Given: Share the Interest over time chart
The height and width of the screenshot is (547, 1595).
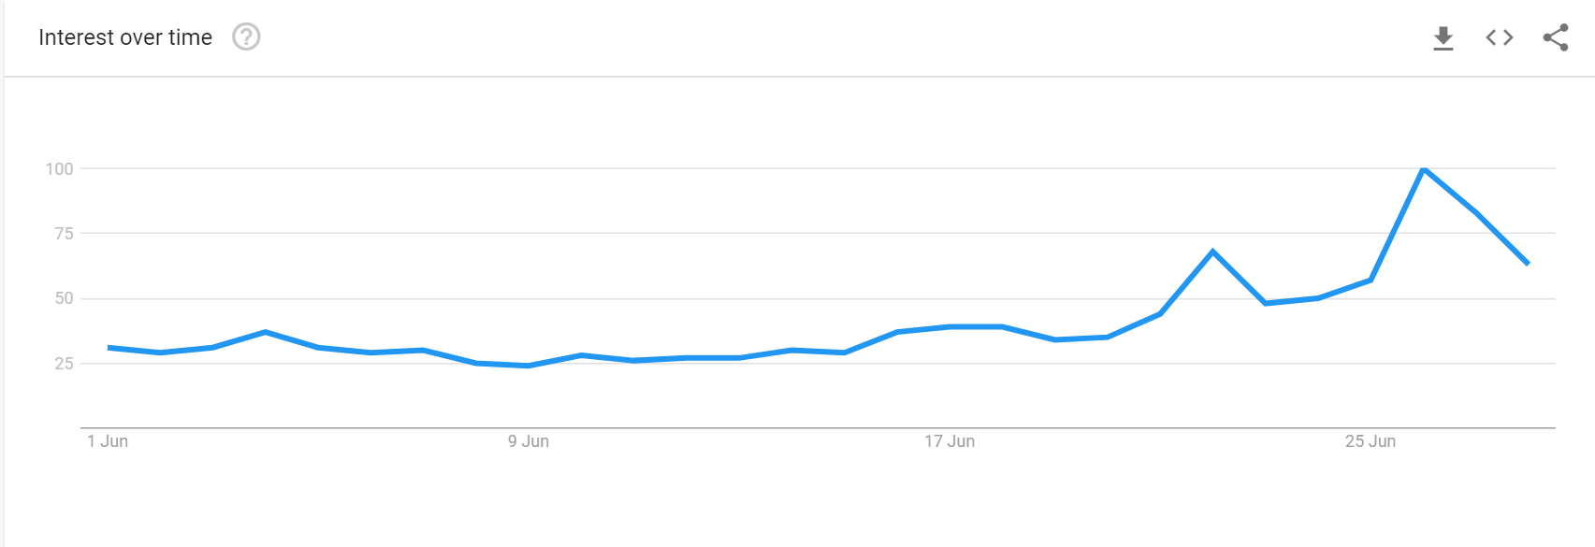Looking at the screenshot, I should (1556, 37).
